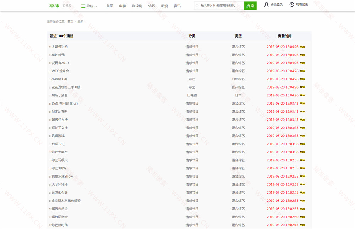Screen dimensions: 355x229
Task: Go to the 连续剧 section
Action: (x=137, y=6)
